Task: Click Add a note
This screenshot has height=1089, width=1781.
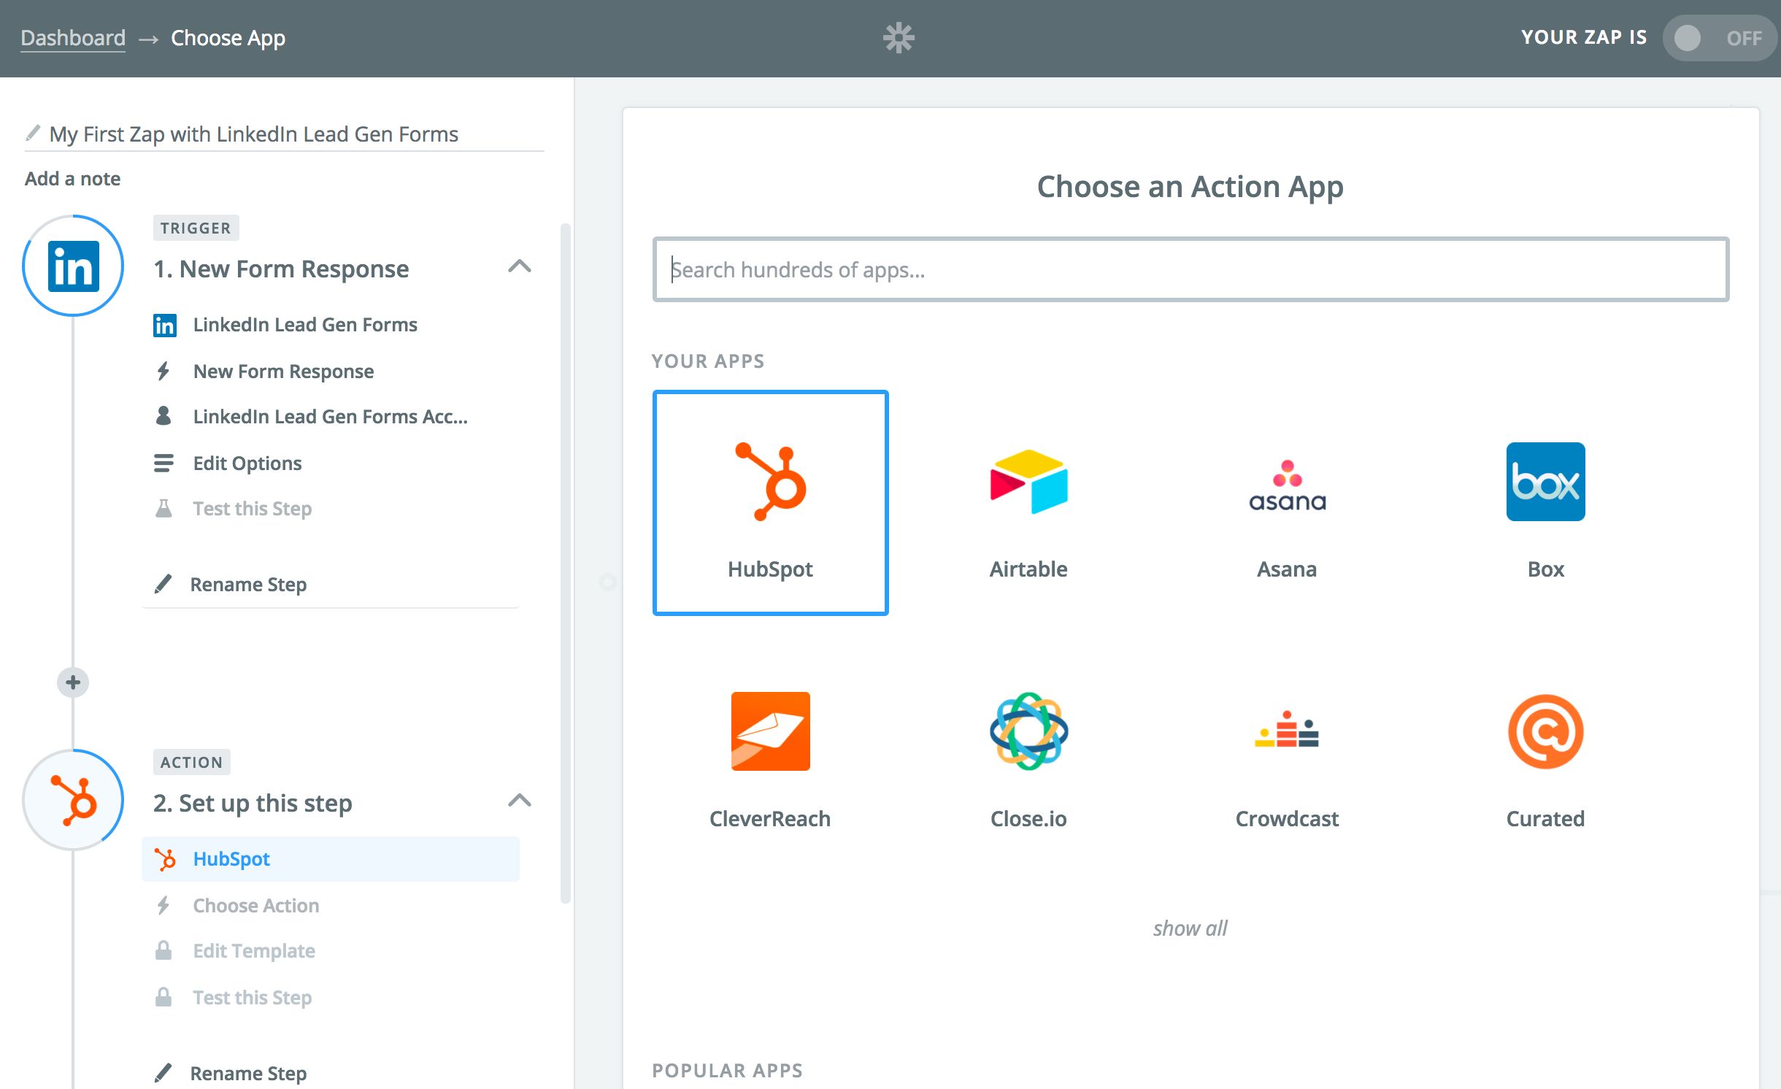Action: point(72,179)
